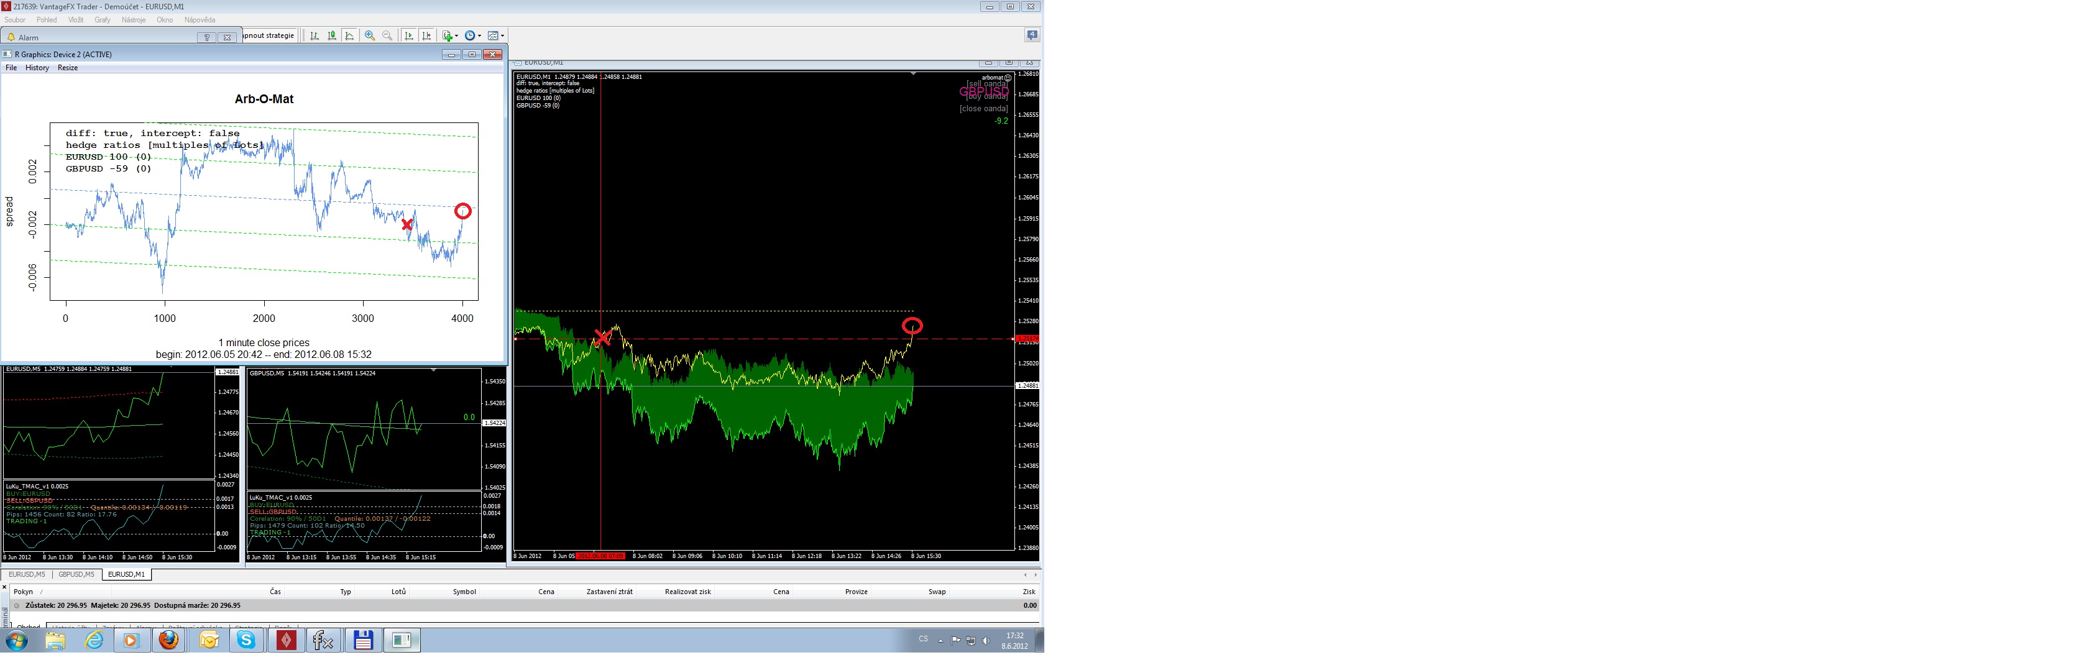2081x655 pixels.
Task: Click the Alarm panel help question button
Action: point(207,37)
